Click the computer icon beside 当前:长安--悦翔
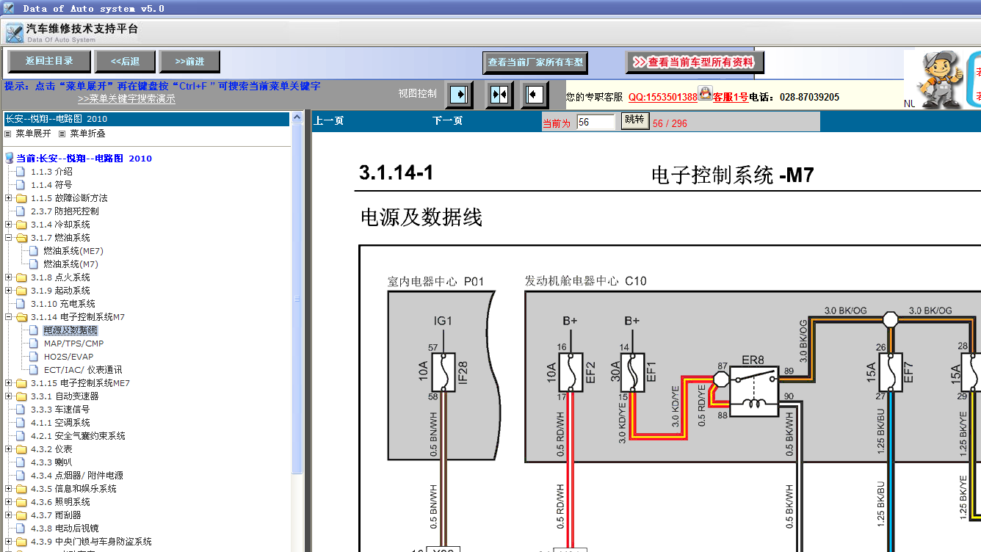Viewport: 981px width, 552px height. (x=9, y=158)
